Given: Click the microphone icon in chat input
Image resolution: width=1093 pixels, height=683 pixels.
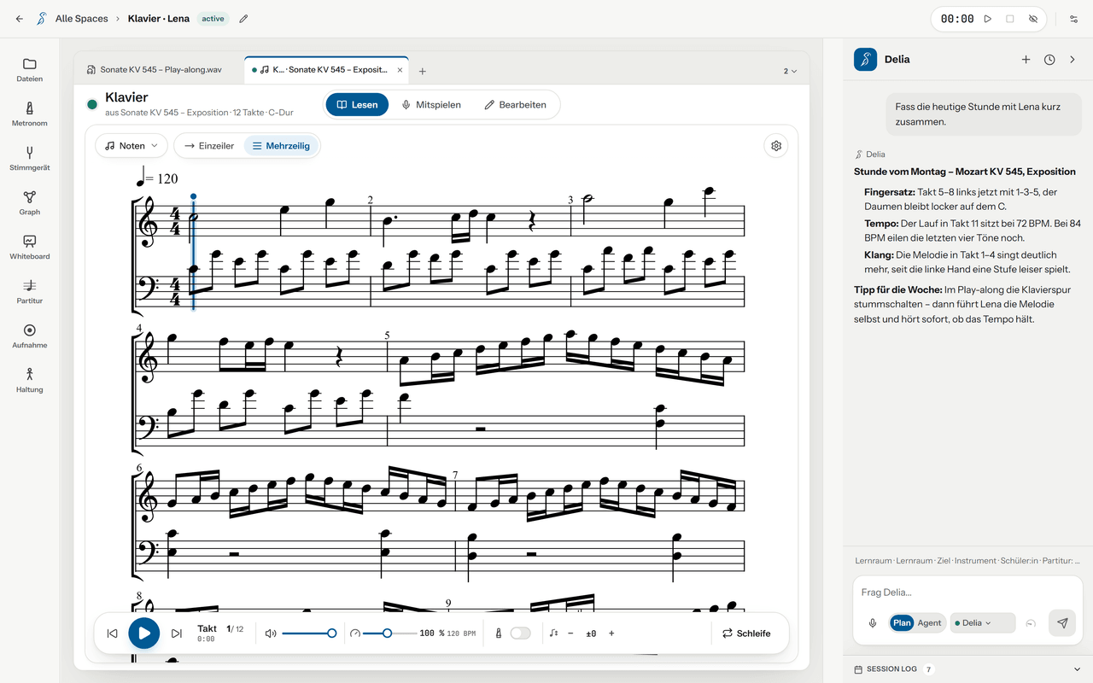Looking at the screenshot, I should pyautogui.click(x=873, y=623).
